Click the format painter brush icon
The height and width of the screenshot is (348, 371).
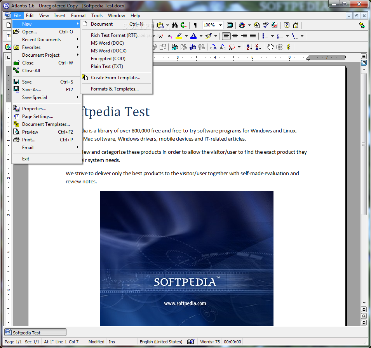pyautogui.click(x=209, y=36)
